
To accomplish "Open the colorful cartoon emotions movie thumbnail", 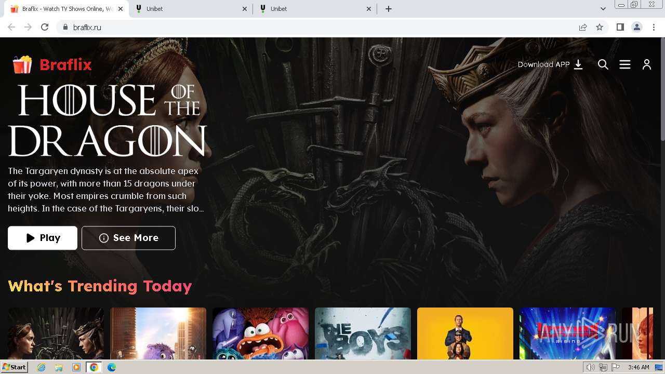I will pyautogui.click(x=260, y=333).
